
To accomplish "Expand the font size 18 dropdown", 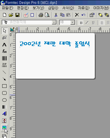I will click(x=73, y=22).
